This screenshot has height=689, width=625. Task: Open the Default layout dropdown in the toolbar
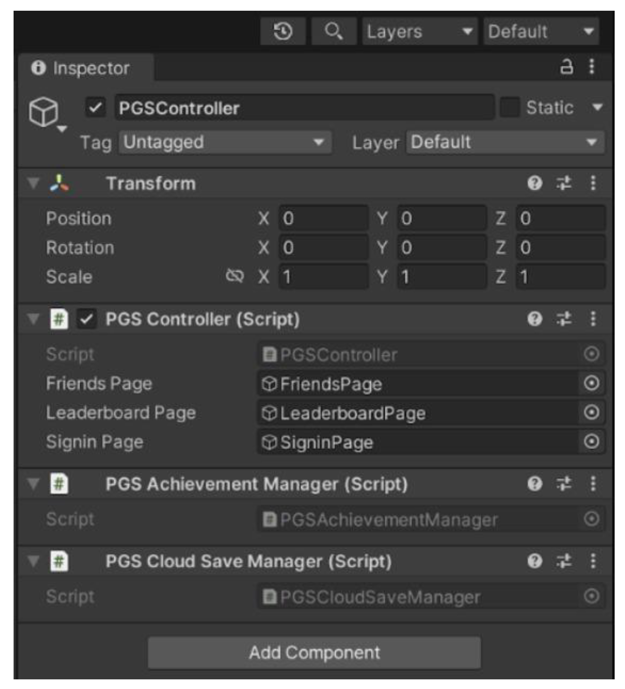(x=541, y=31)
